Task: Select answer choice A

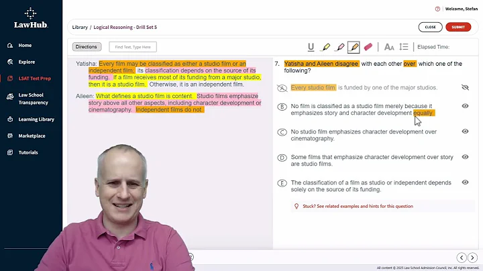Action: 282,88
